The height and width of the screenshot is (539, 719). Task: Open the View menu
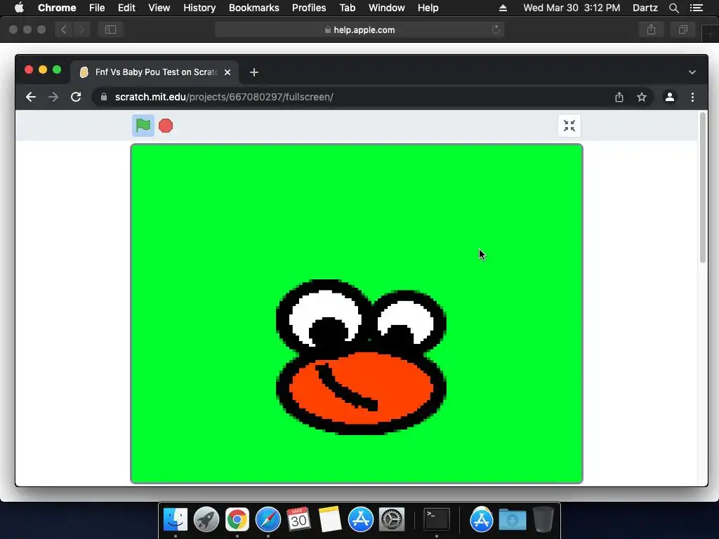pyautogui.click(x=159, y=8)
